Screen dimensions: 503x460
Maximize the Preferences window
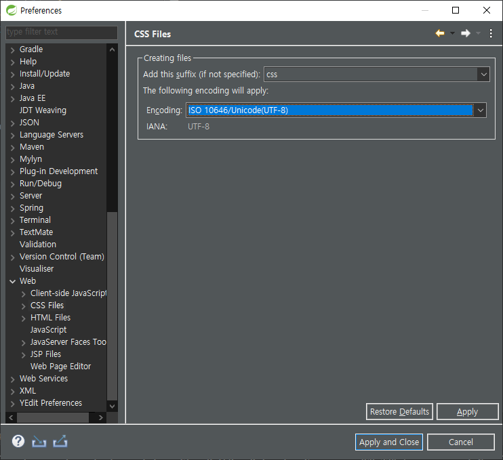(x=456, y=10)
